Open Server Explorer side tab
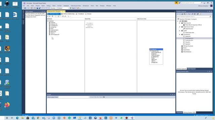Screen dimensions: 215x120 24,14
